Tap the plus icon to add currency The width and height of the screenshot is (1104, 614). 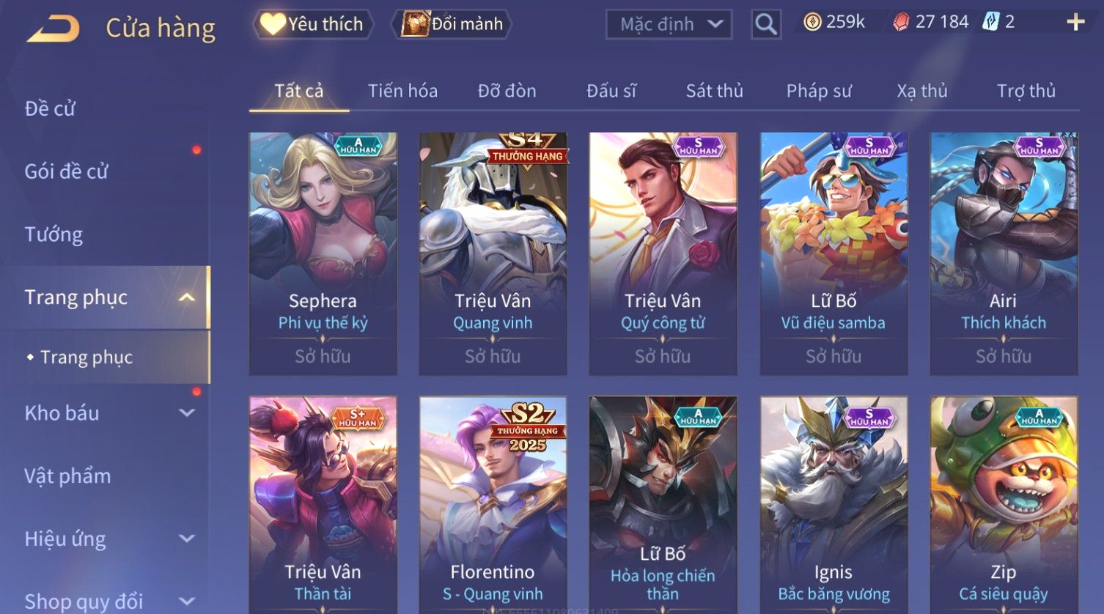tap(1075, 22)
